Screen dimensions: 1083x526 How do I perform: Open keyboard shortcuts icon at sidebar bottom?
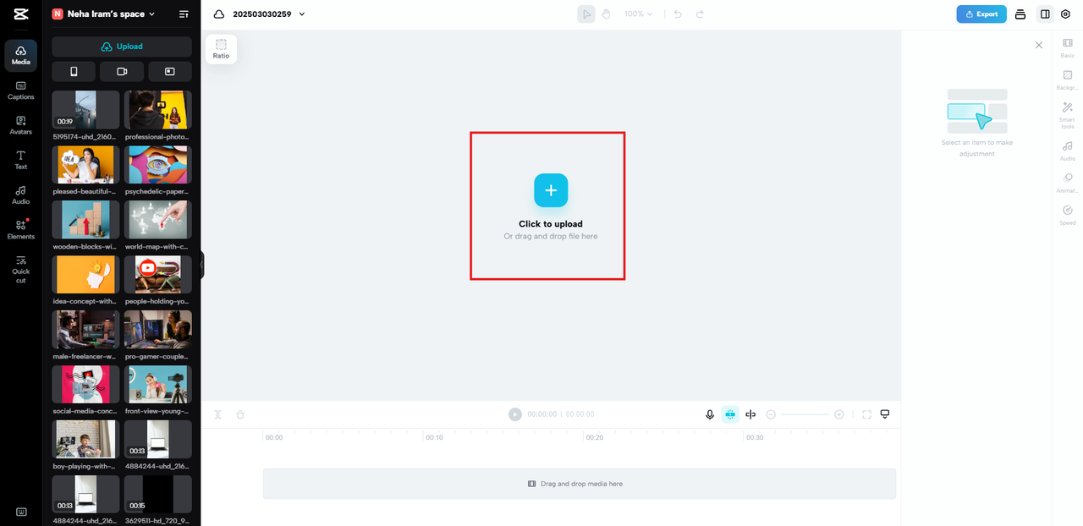point(21,512)
